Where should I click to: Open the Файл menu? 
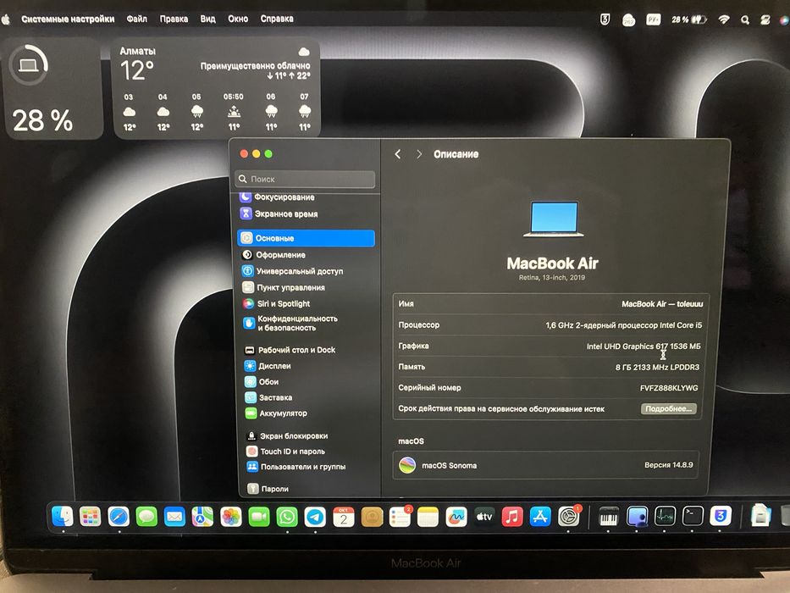(136, 19)
